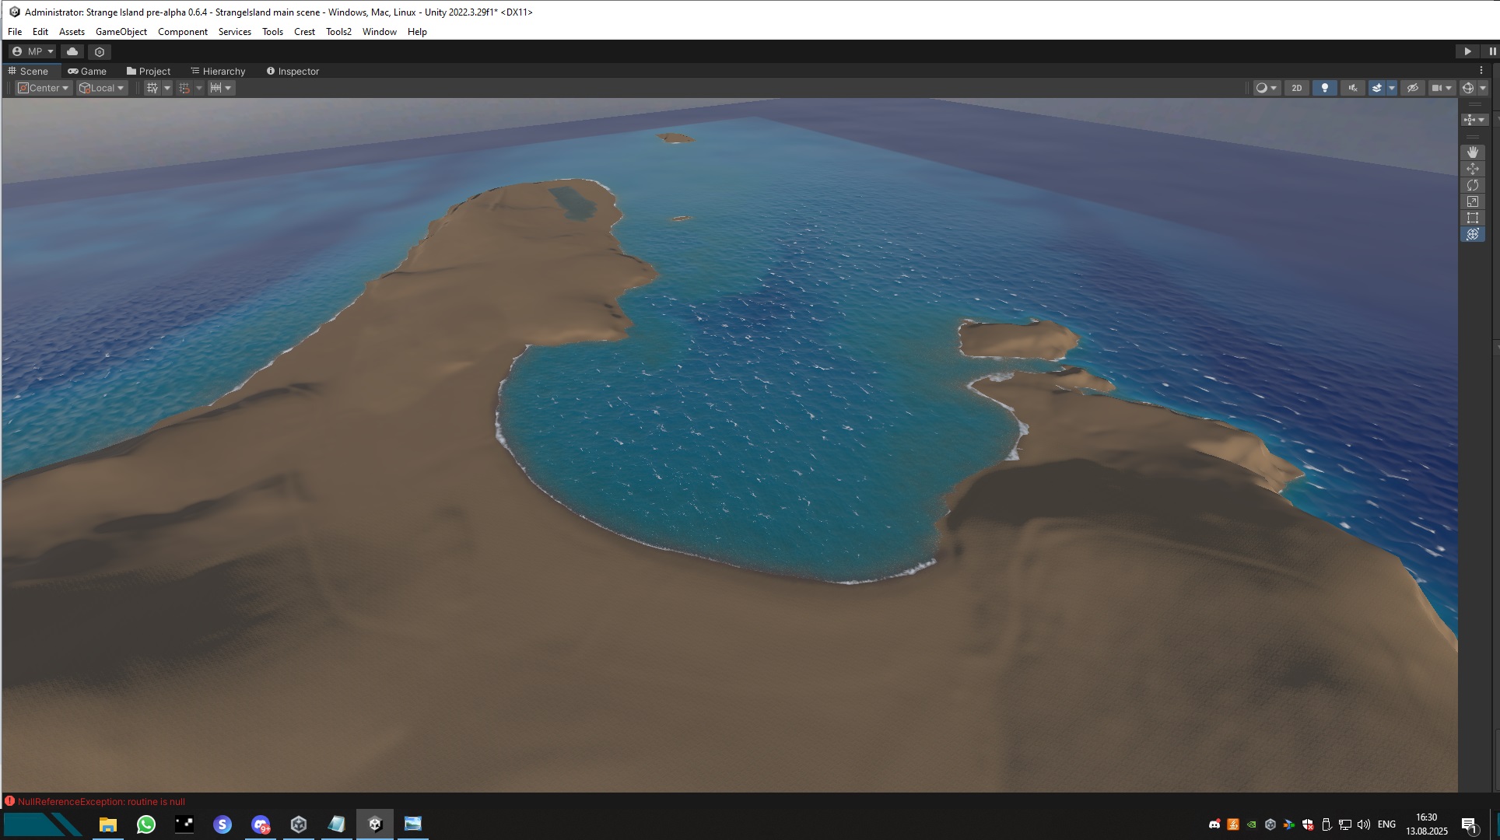Click the Unity Version Control icon
This screenshot has width=1500, height=840.
100,51
